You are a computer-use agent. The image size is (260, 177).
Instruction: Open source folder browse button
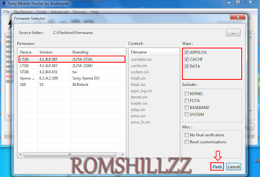(233, 33)
